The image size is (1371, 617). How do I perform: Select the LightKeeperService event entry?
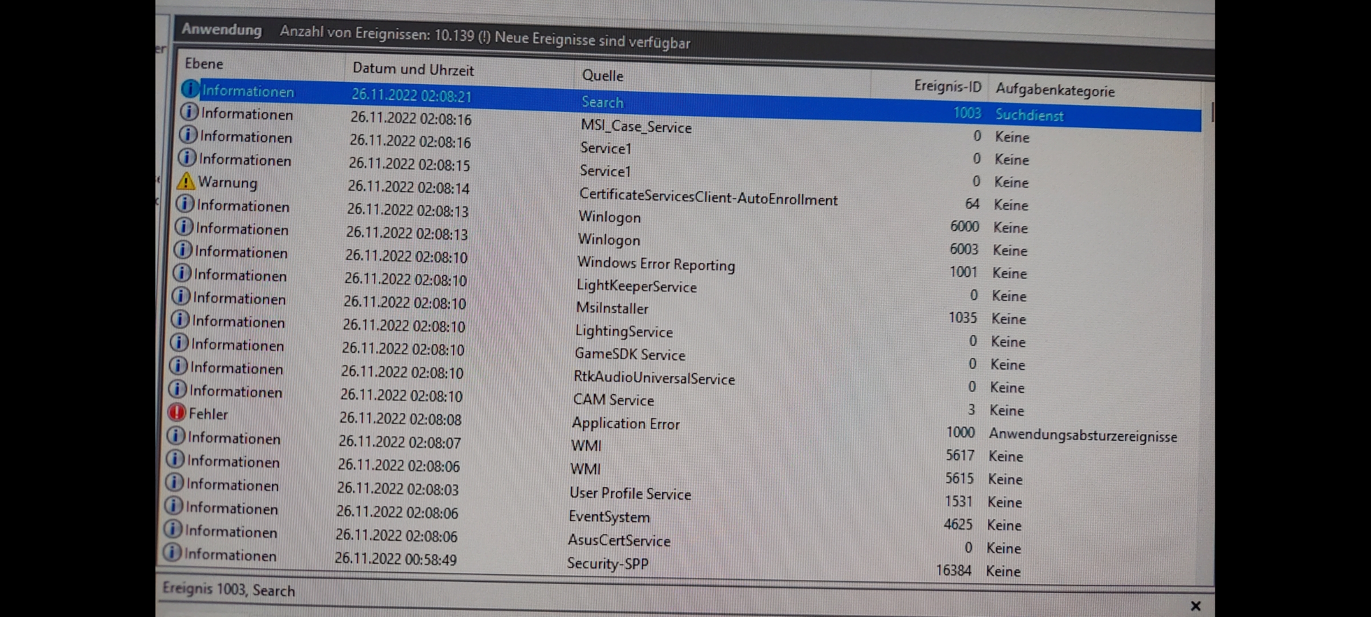636,286
